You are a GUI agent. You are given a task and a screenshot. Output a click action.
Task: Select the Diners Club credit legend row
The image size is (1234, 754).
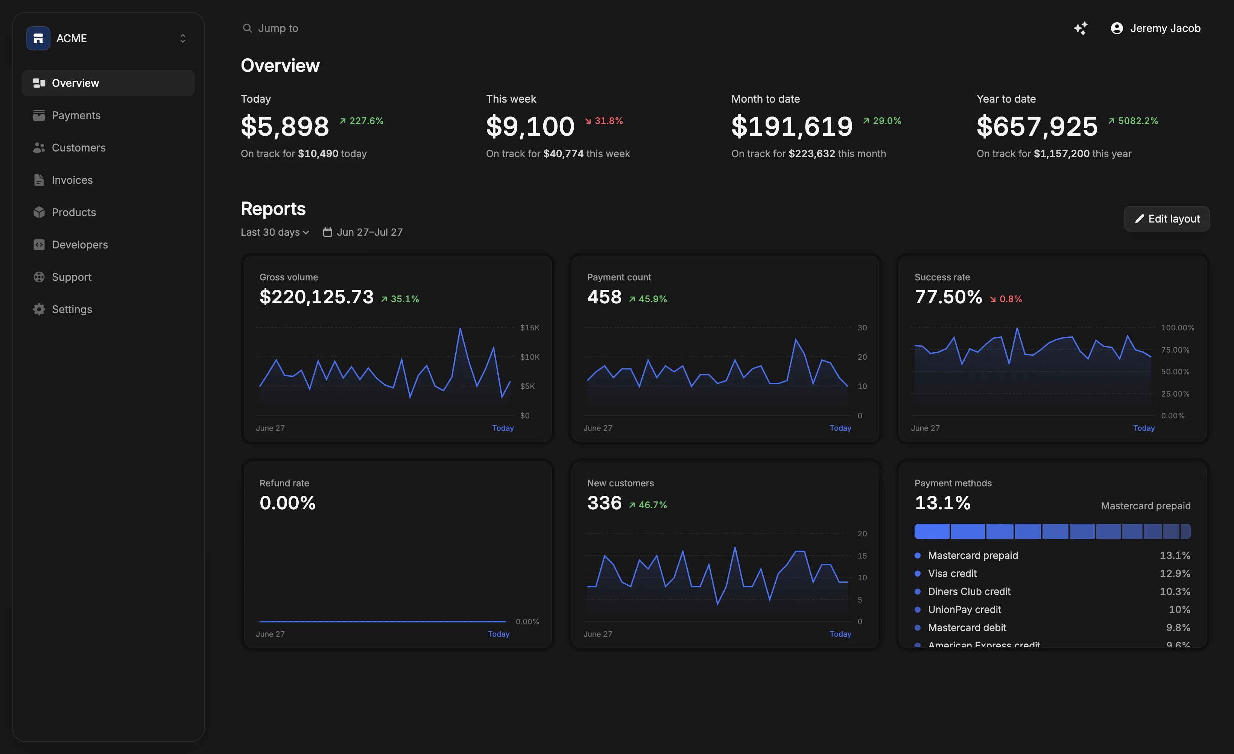1052,591
